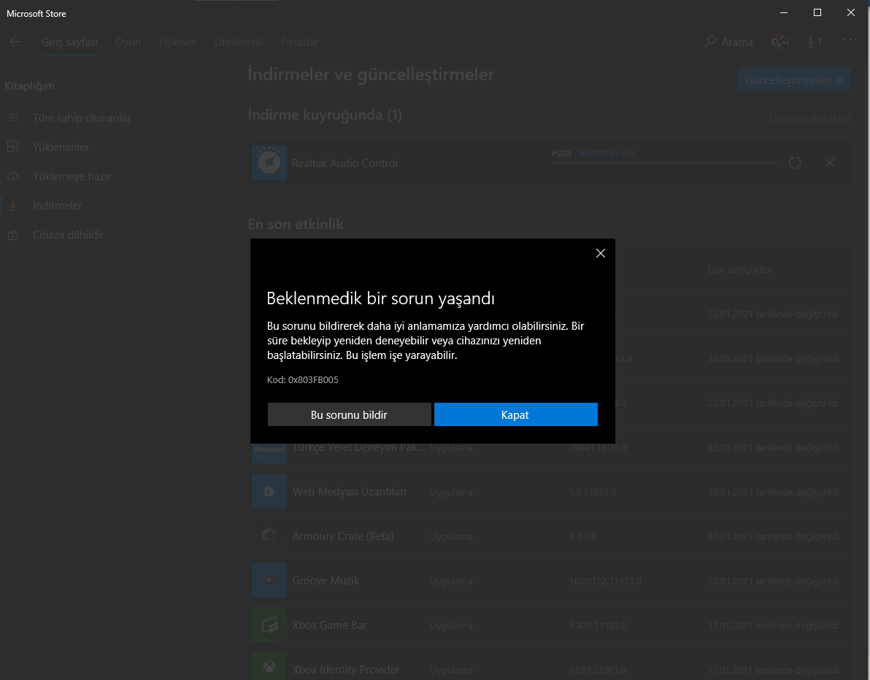Select 'Yüklenenler' in the sidebar

[x=61, y=147]
